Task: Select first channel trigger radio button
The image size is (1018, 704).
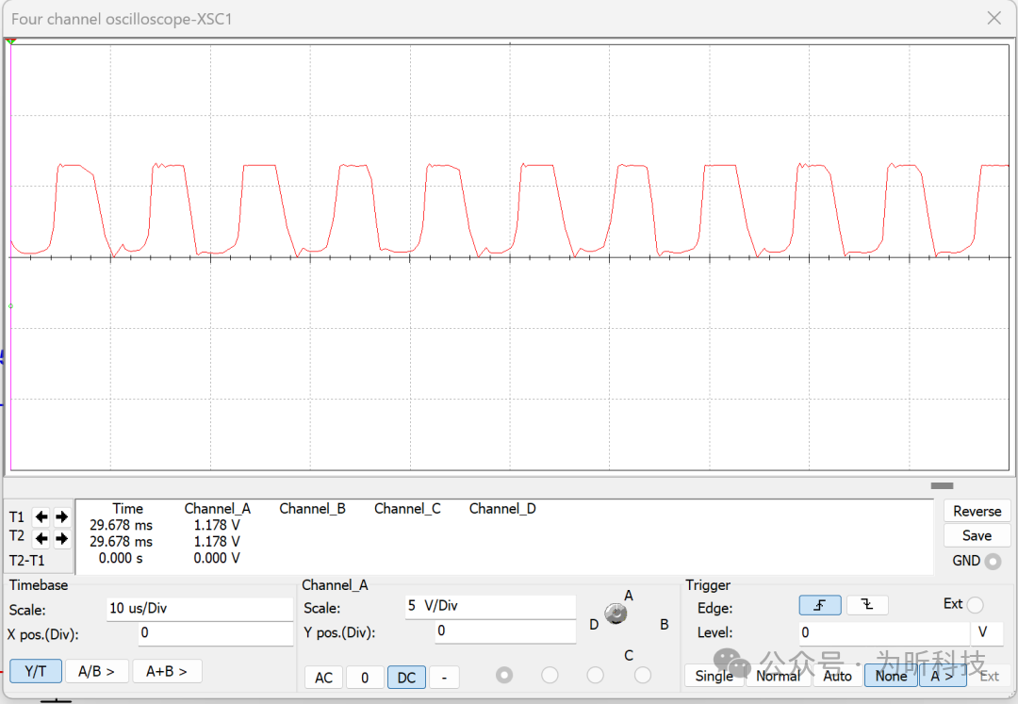Action: point(503,676)
